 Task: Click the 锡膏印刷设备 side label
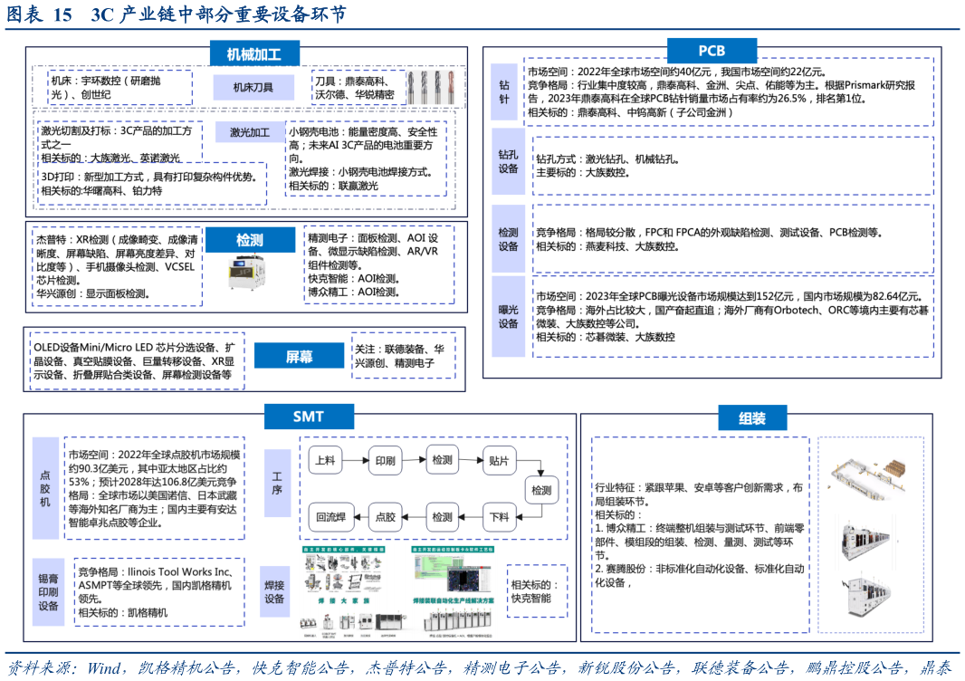[49, 590]
